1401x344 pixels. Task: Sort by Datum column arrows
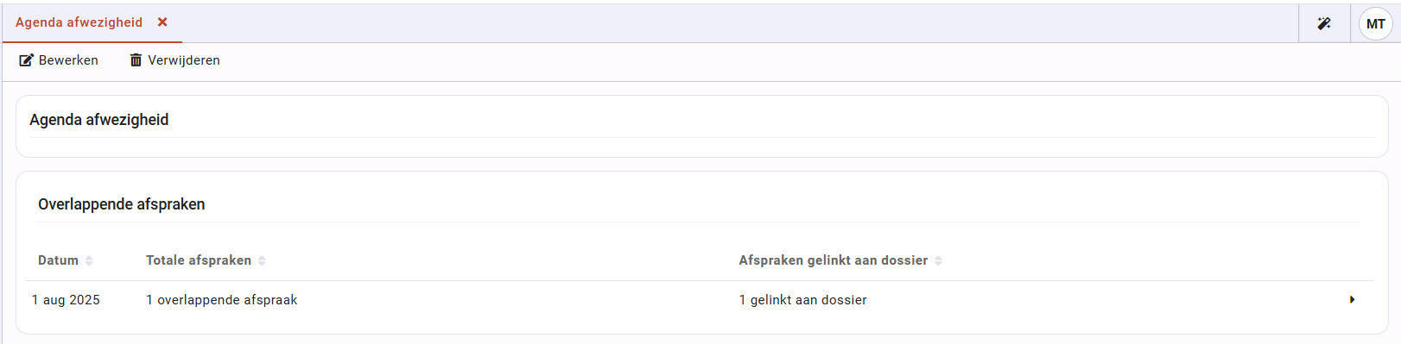click(x=89, y=260)
